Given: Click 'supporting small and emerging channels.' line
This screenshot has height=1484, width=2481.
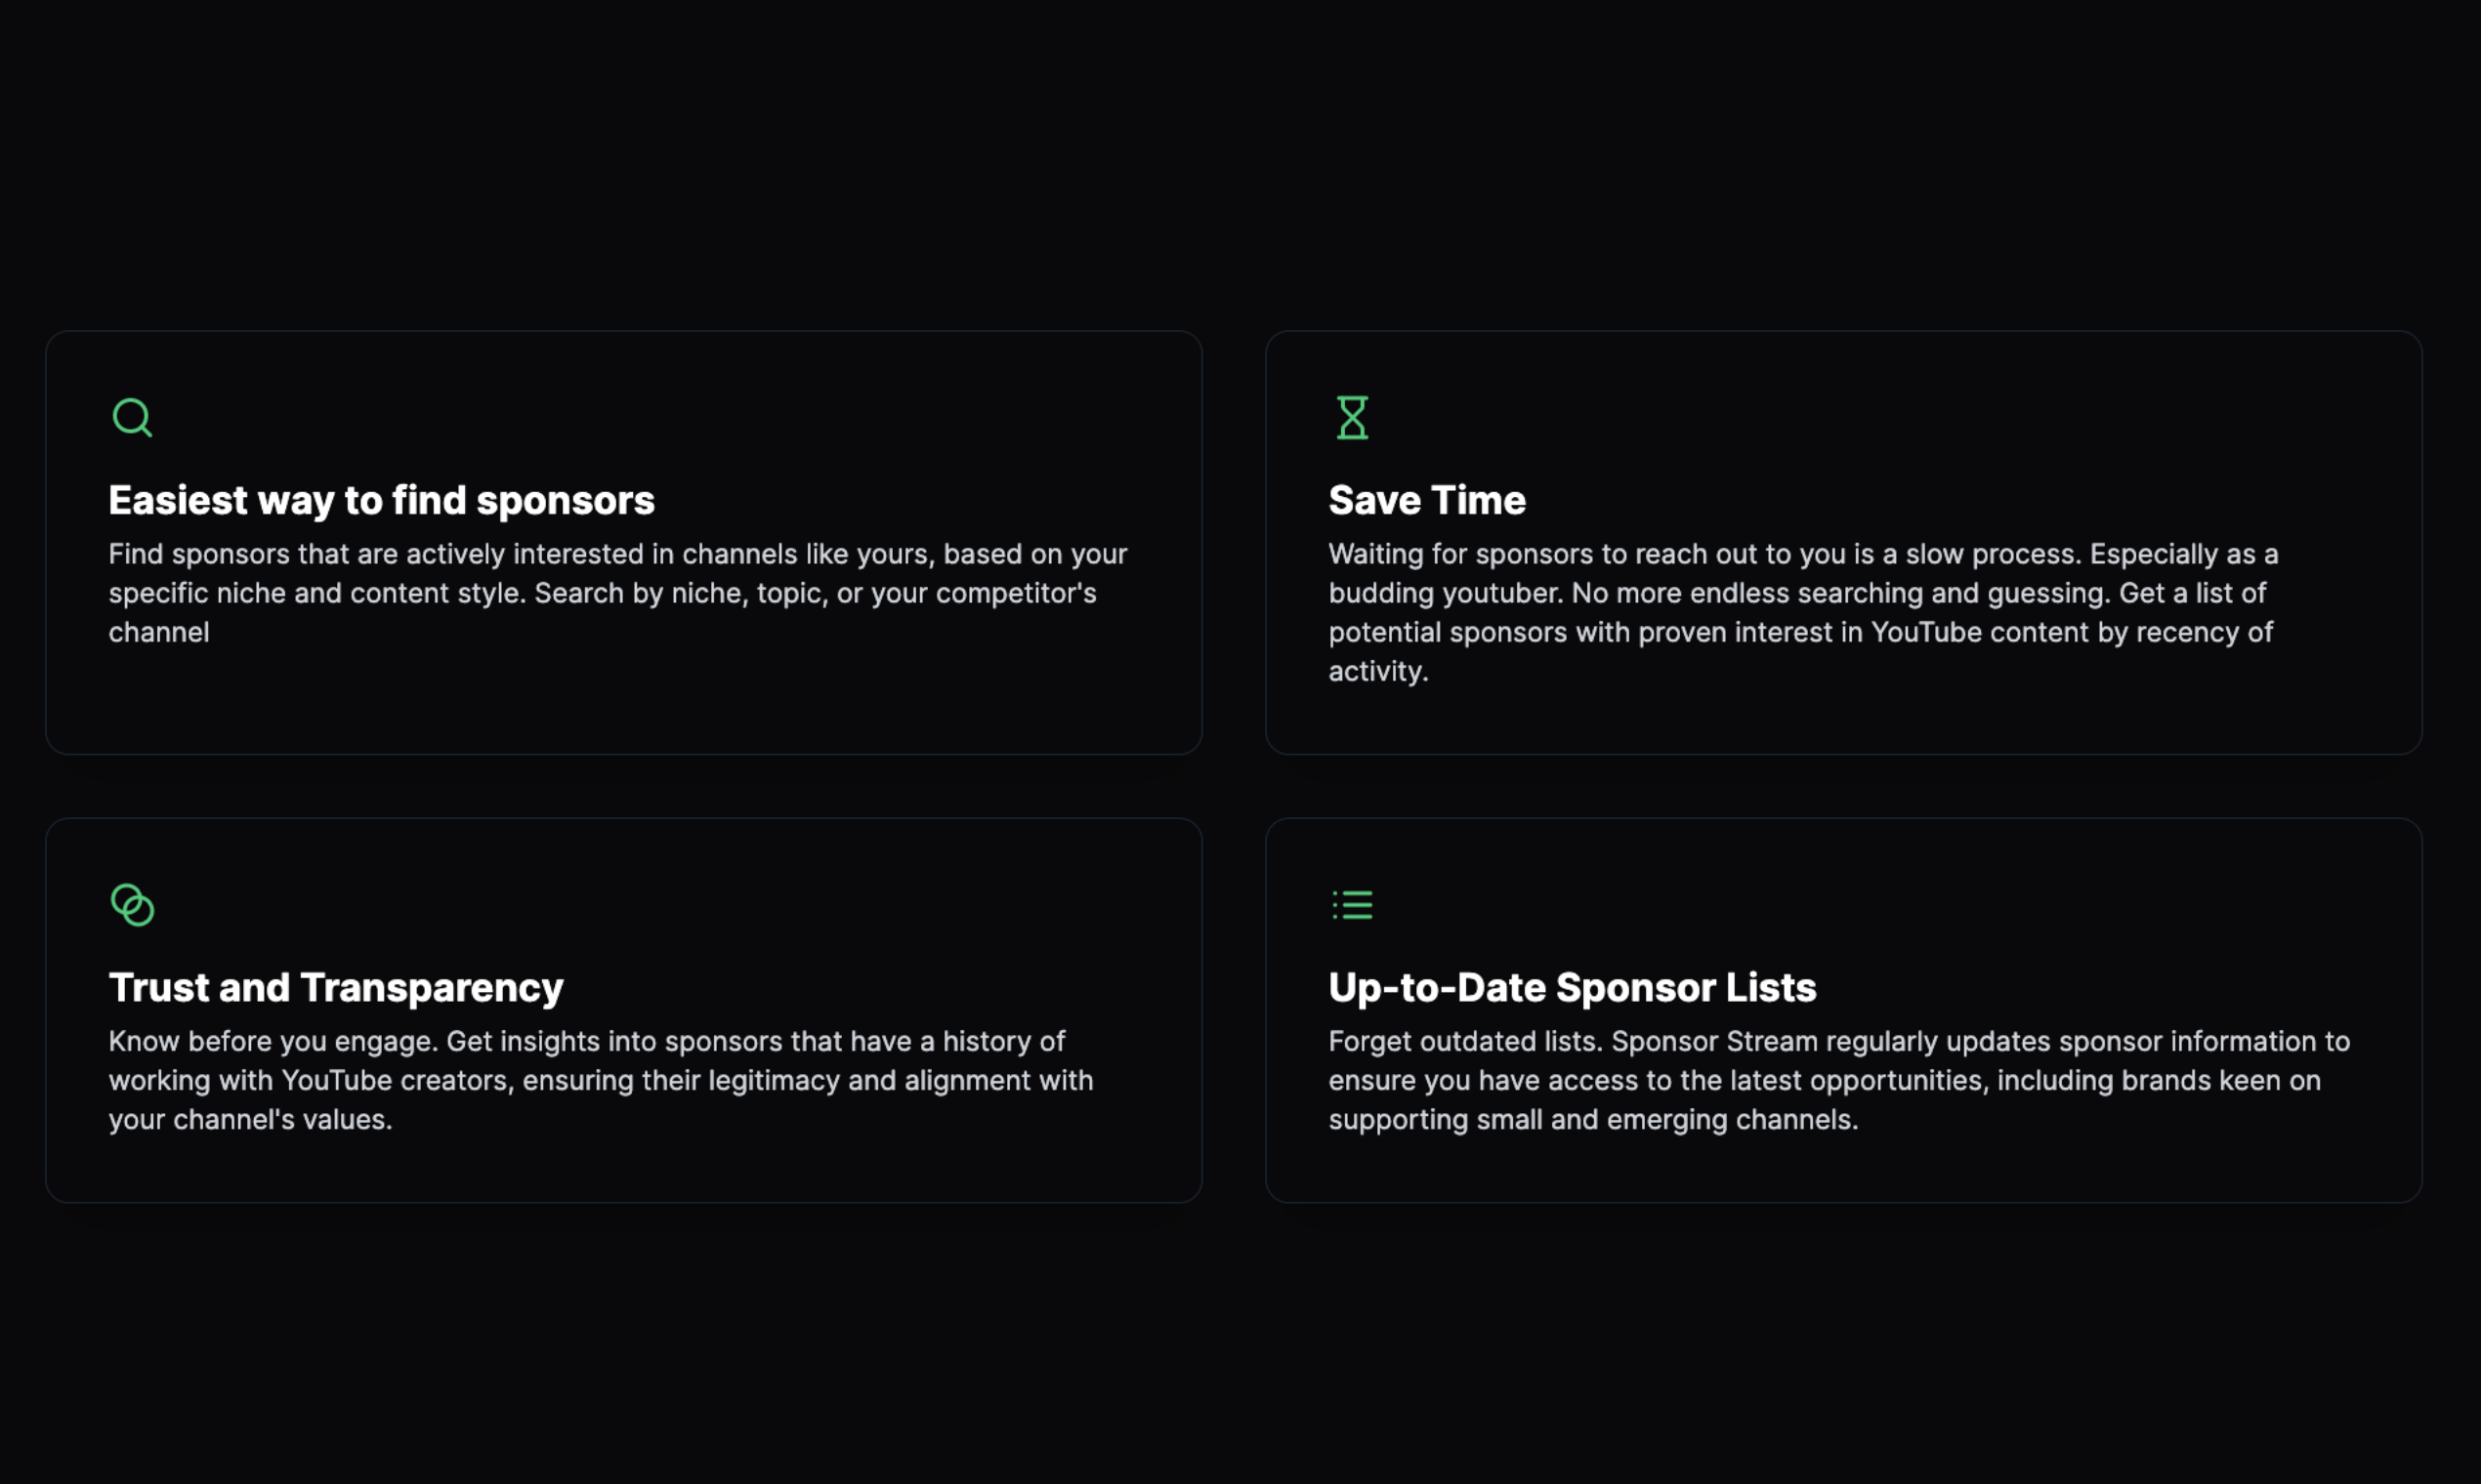Looking at the screenshot, I should point(1593,1119).
